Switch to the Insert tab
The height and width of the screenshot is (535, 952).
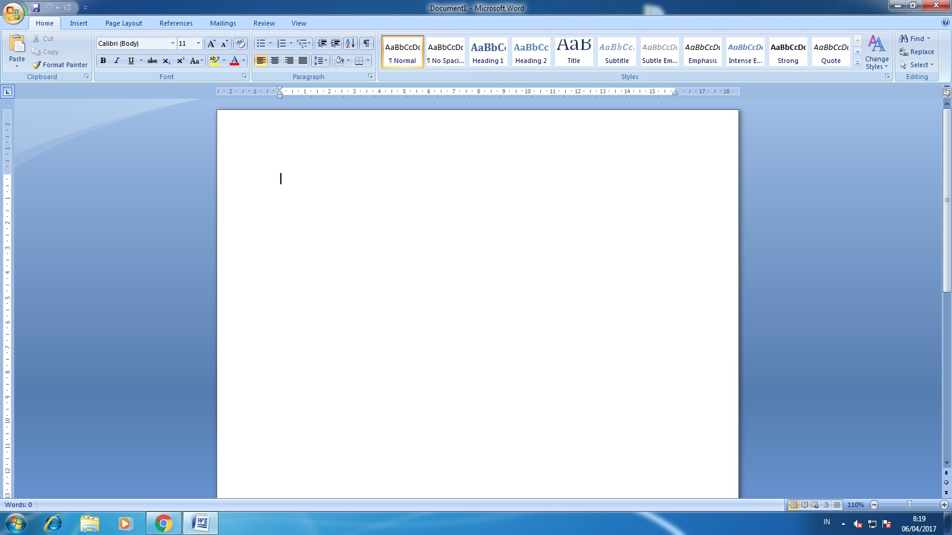coord(79,23)
